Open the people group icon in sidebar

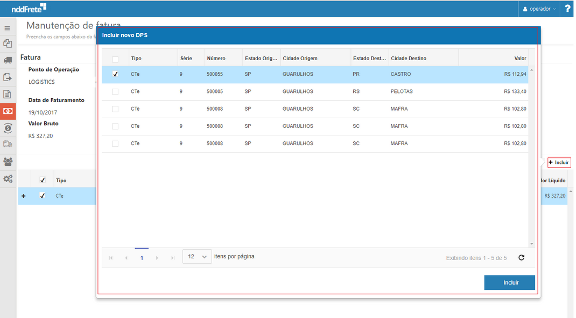pos(8,162)
